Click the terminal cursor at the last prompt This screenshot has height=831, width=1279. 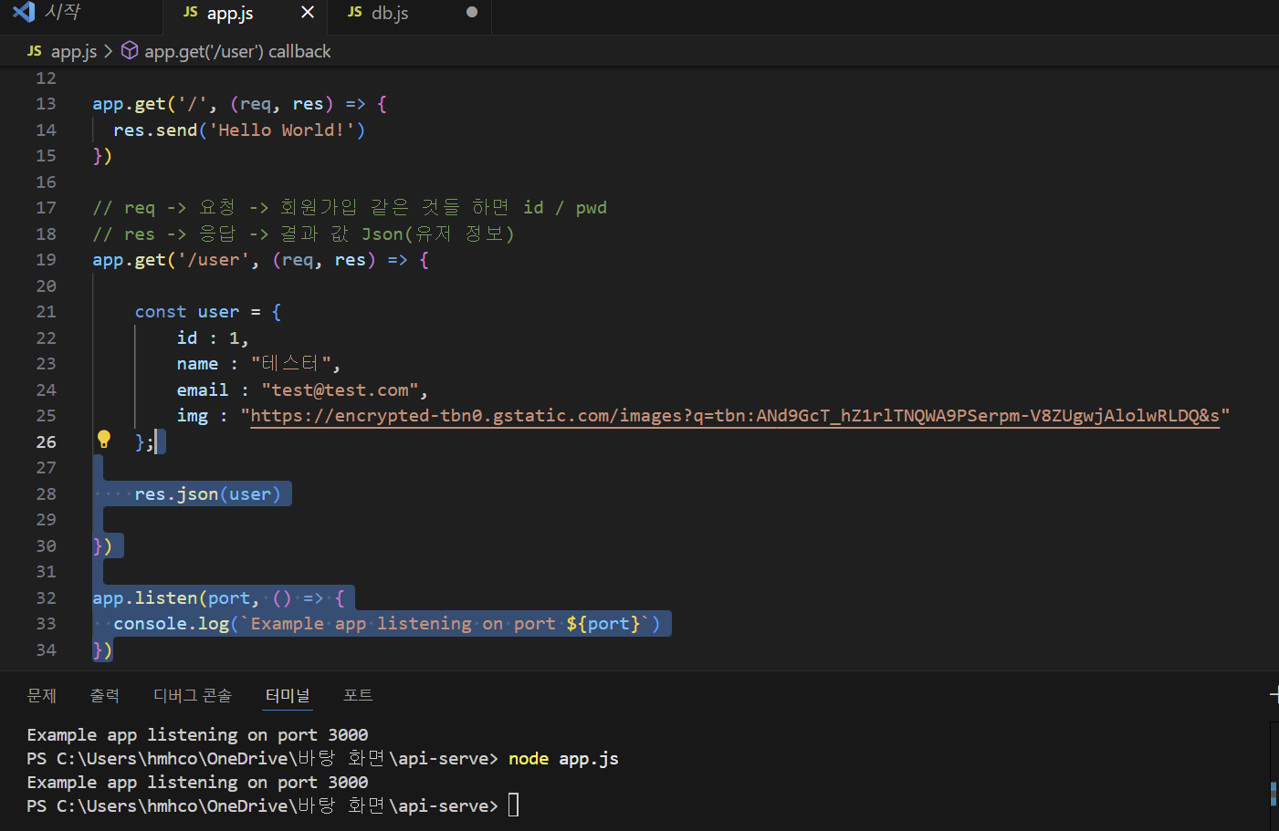coord(514,805)
